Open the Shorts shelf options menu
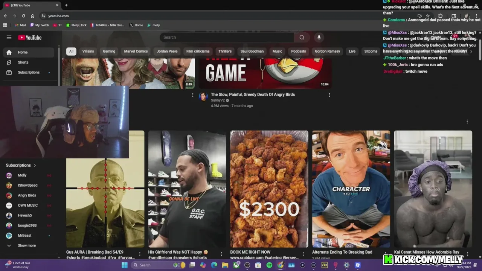 pos(467,122)
